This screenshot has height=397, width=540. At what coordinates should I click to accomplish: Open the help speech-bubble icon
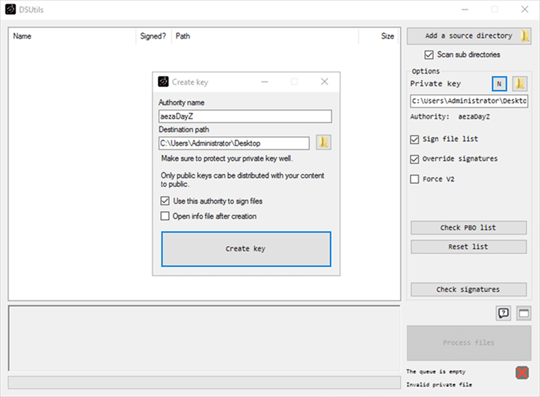(504, 314)
